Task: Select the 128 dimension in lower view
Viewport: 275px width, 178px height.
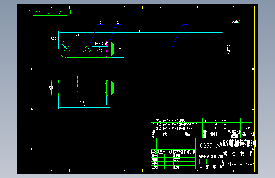Action: 82,102
